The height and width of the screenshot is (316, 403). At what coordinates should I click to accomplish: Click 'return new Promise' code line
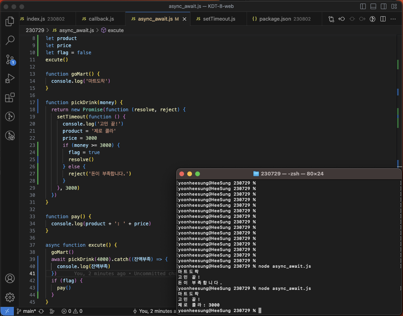(118, 110)
